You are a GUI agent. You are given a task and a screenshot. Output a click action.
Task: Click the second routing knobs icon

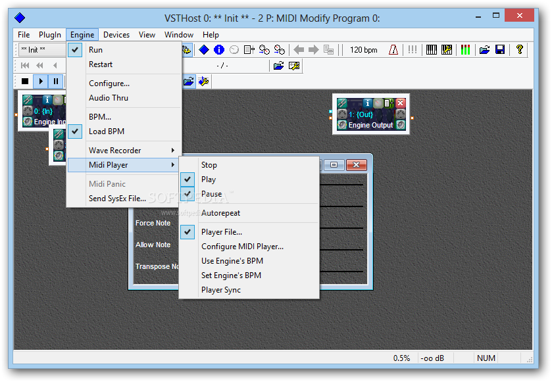click(x=280, y=50)
